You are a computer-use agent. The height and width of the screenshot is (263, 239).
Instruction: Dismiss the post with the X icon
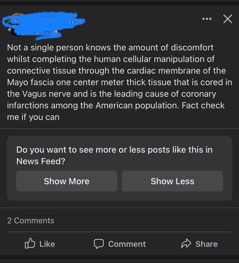tap(228, 19)
